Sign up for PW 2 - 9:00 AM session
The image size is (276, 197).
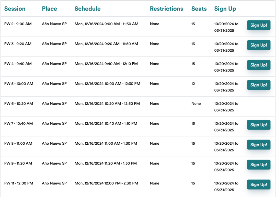tap(259, 25)
